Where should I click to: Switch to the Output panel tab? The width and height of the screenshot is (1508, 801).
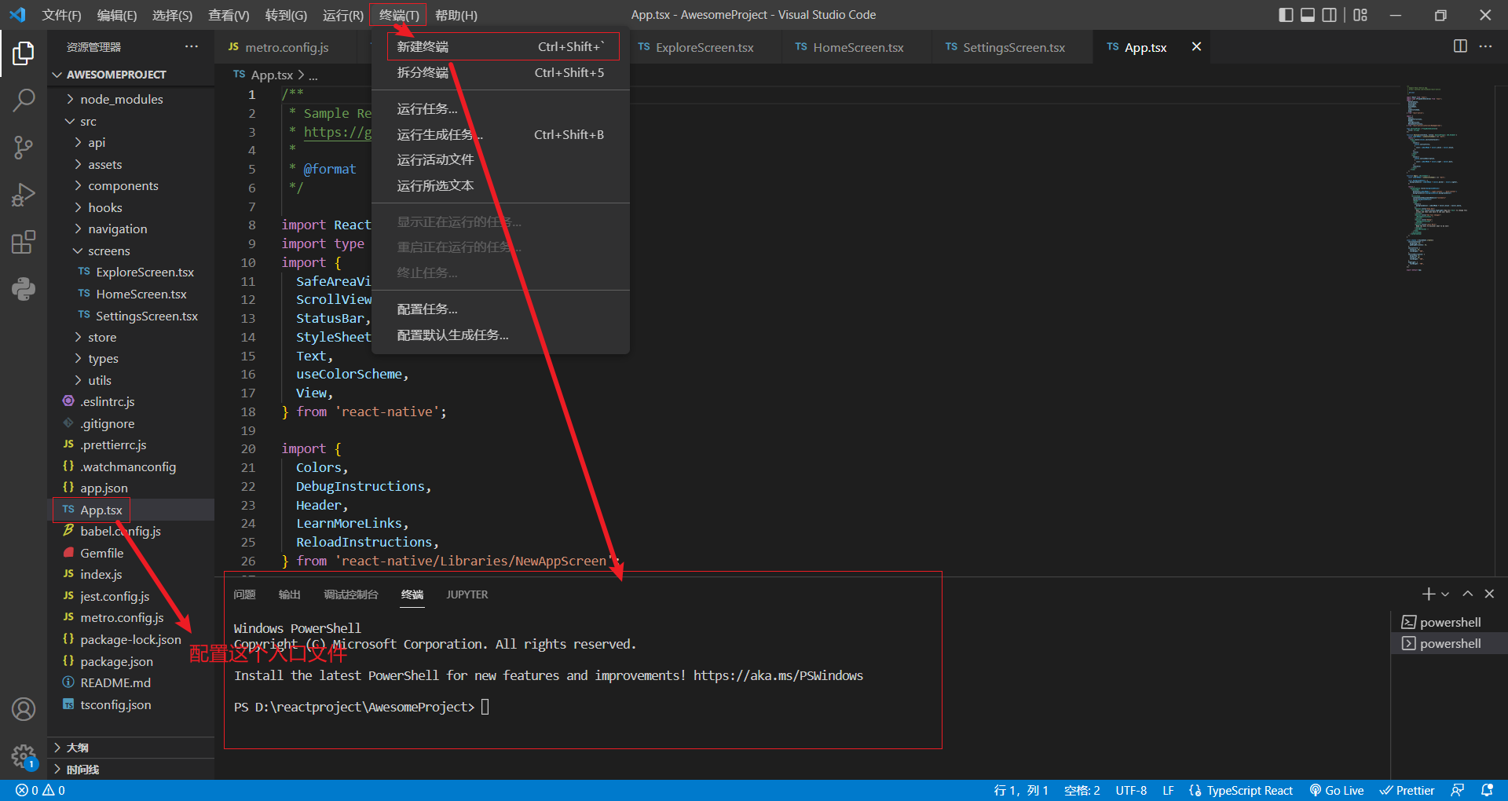pyautogui.click(x=289, y=594)
